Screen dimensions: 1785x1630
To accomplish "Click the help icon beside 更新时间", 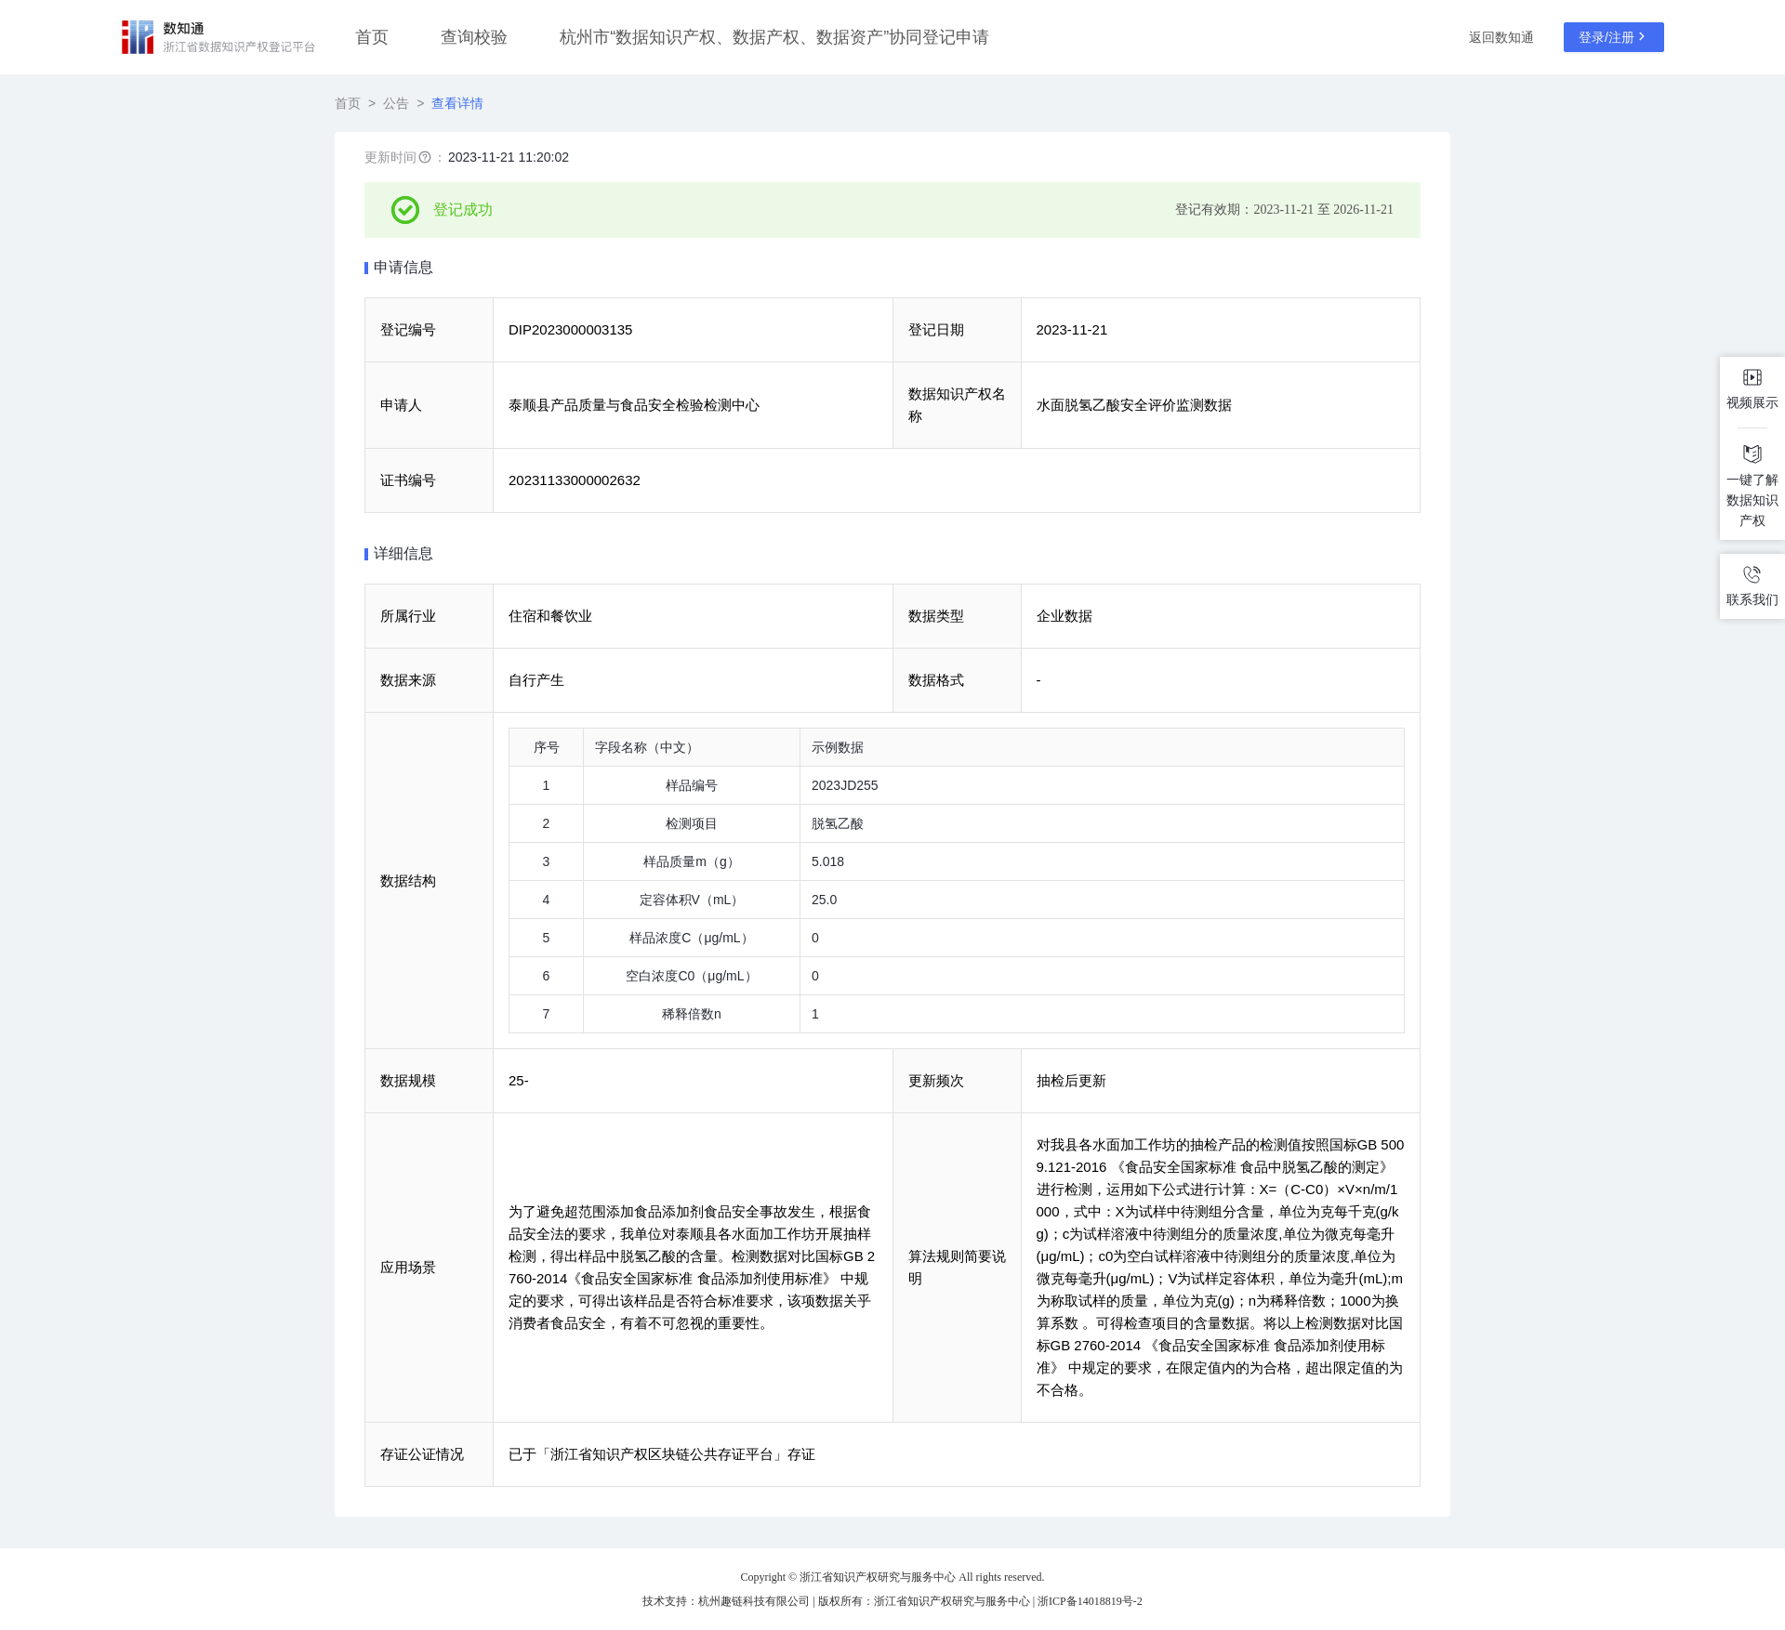I will click(x=425, y=157).
